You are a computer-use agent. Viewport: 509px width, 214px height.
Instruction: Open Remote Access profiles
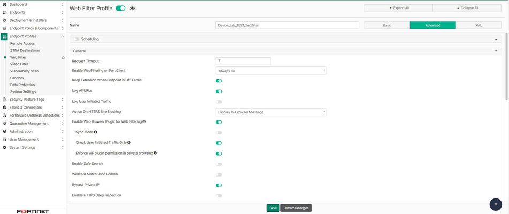tap(22, 43)
